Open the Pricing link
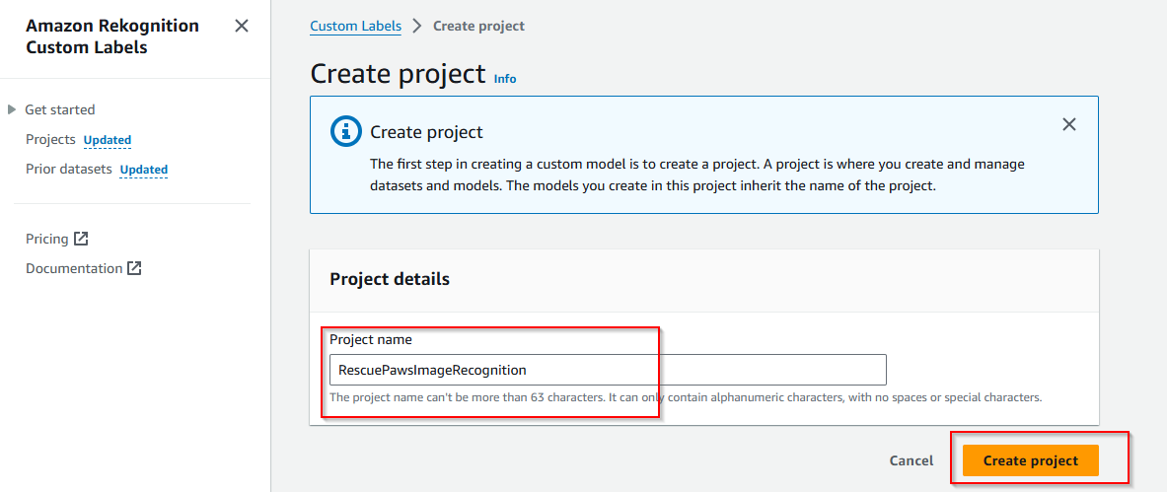Viewport: 1167px width, 492px height. [x=47, y=239]
